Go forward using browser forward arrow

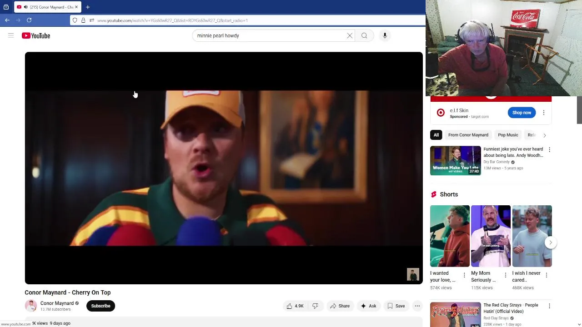click(x=18, y=20)
